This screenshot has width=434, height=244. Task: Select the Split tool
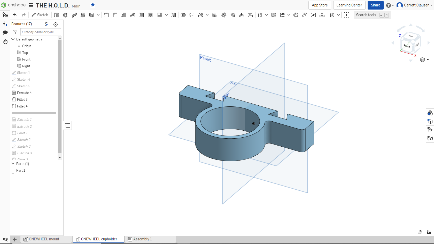192,15
